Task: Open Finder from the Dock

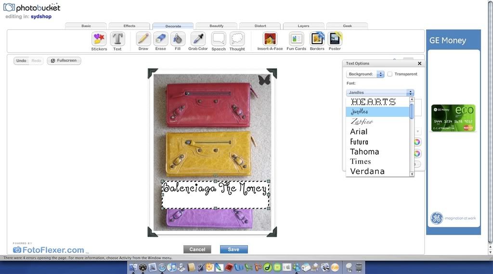Action: [x=133, y=267]
